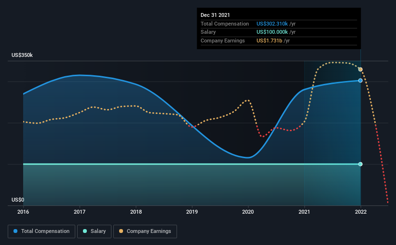Click the blue dot in Total Compensation legend

(x=15, y=231)
